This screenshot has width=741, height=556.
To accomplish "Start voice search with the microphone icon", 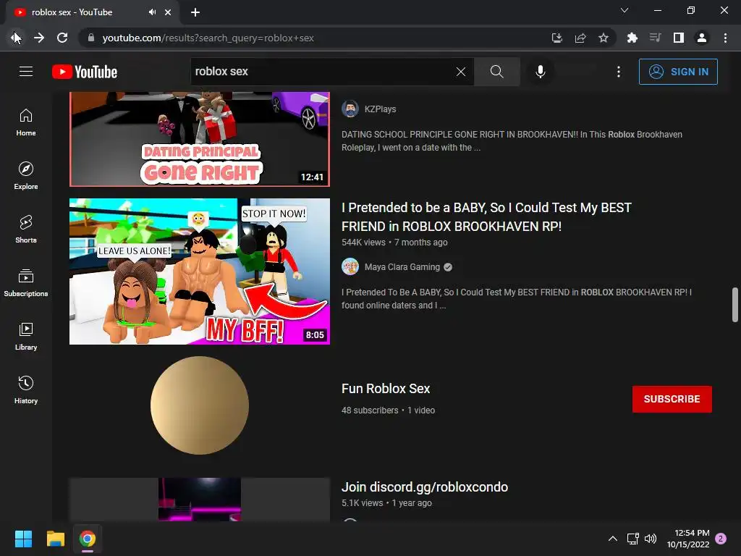I will pos(540,72).
